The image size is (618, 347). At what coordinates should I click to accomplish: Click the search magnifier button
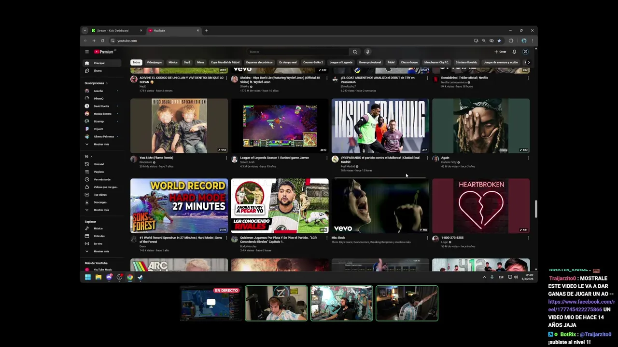tap(355, 52)
